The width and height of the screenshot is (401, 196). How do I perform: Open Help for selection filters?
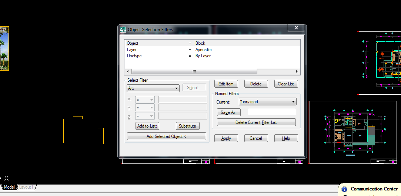pos(286,138)
